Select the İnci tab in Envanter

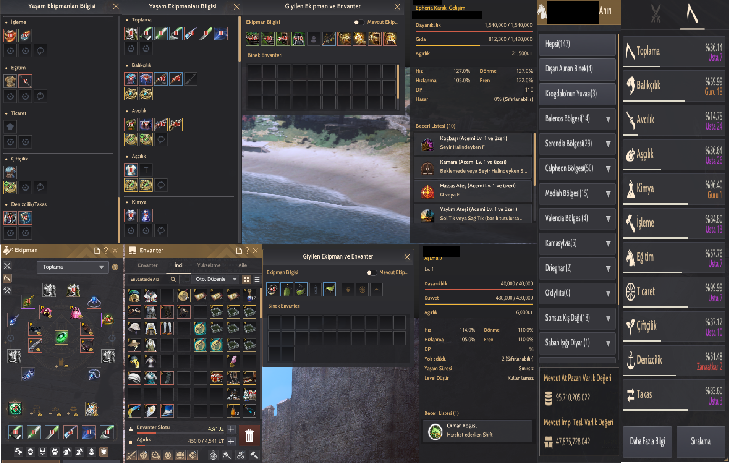point(178,265)
